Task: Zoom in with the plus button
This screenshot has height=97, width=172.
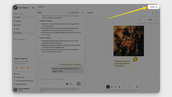Action: click(156, 20)
